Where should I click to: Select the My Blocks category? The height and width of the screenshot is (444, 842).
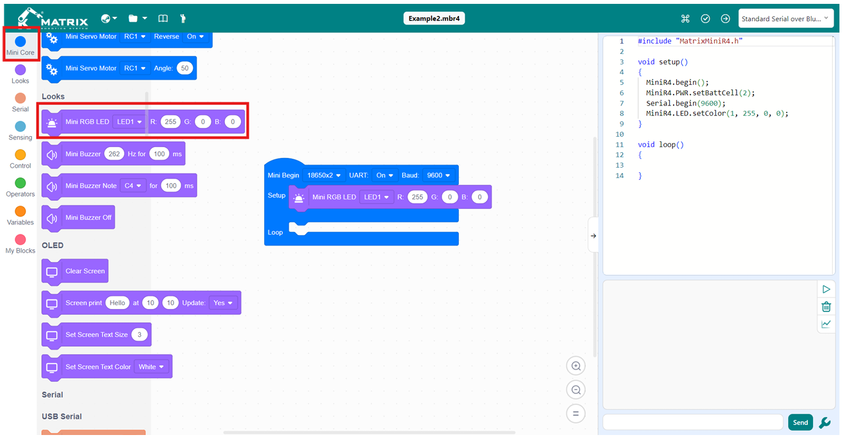(21, 244)
